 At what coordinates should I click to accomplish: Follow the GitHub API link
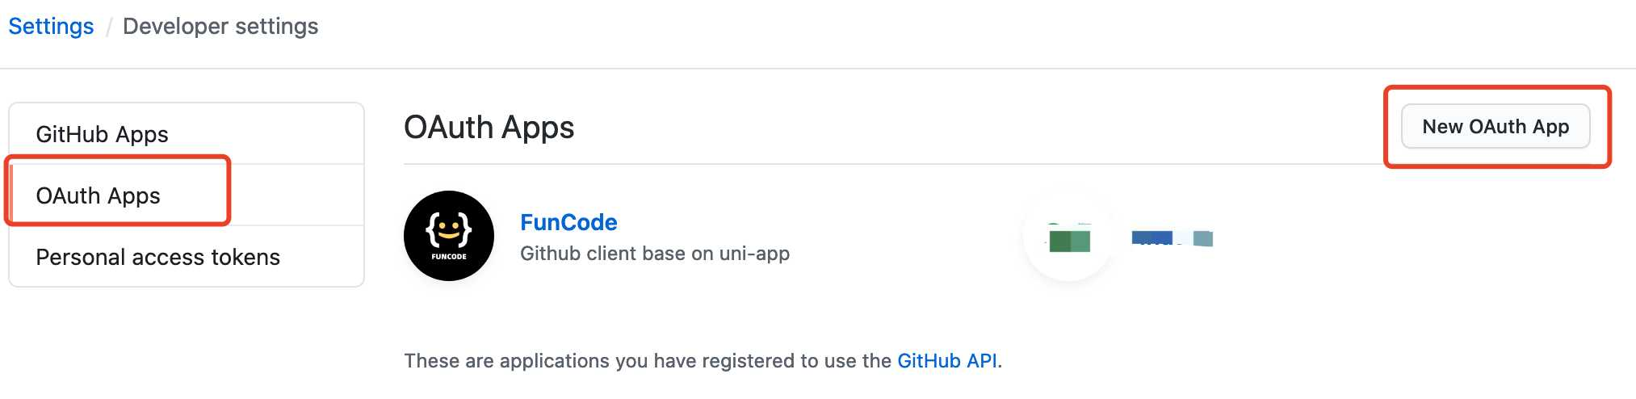[x=947, y=360]
